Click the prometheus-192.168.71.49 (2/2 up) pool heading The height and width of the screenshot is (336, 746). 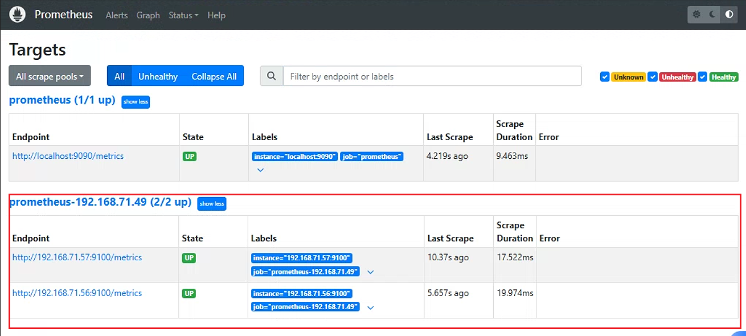tap(100, 202)
